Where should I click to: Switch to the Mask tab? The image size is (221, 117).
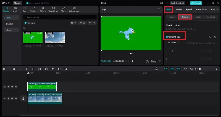click(x=198, y=17)
